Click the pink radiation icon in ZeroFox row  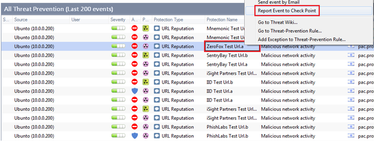[146, 47]
